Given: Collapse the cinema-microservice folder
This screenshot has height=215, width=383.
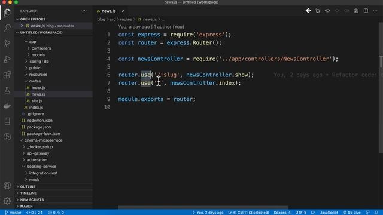Looking at the screenshot, I should point(43,140).
